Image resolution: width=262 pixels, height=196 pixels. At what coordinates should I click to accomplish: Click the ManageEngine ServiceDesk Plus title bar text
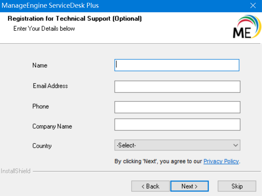coord(50,6)
